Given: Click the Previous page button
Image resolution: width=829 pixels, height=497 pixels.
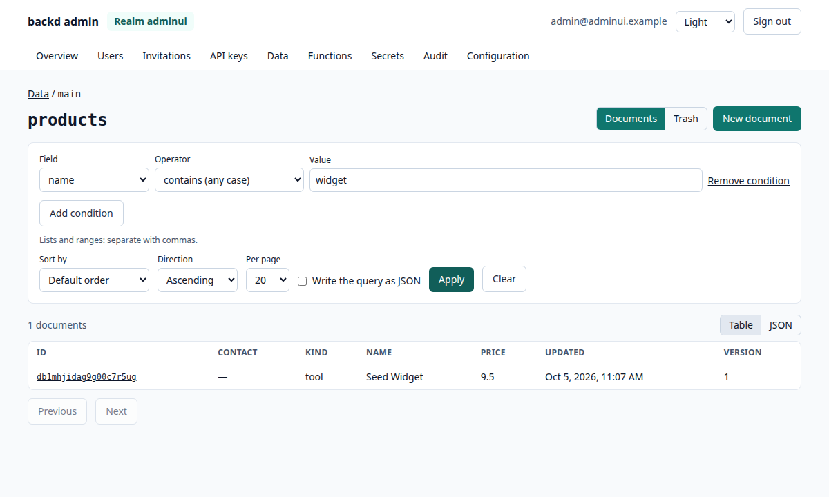Looking at the screenshot, I should coord(57,411).
